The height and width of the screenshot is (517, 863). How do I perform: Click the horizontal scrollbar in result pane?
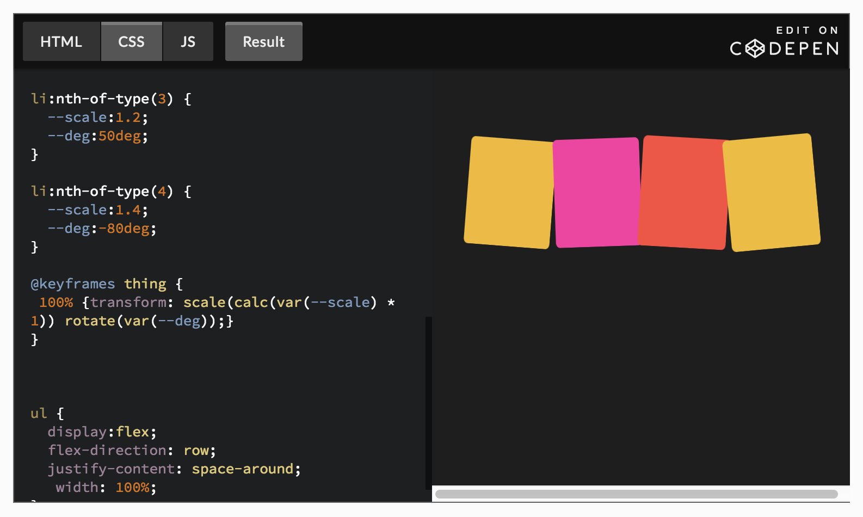pyautogui.click(x=636, y=494)
